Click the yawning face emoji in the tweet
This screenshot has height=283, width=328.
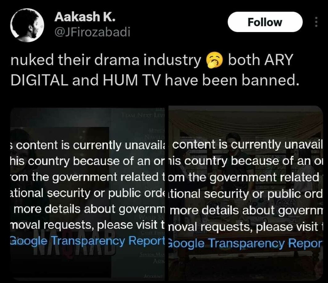point(214,61)
